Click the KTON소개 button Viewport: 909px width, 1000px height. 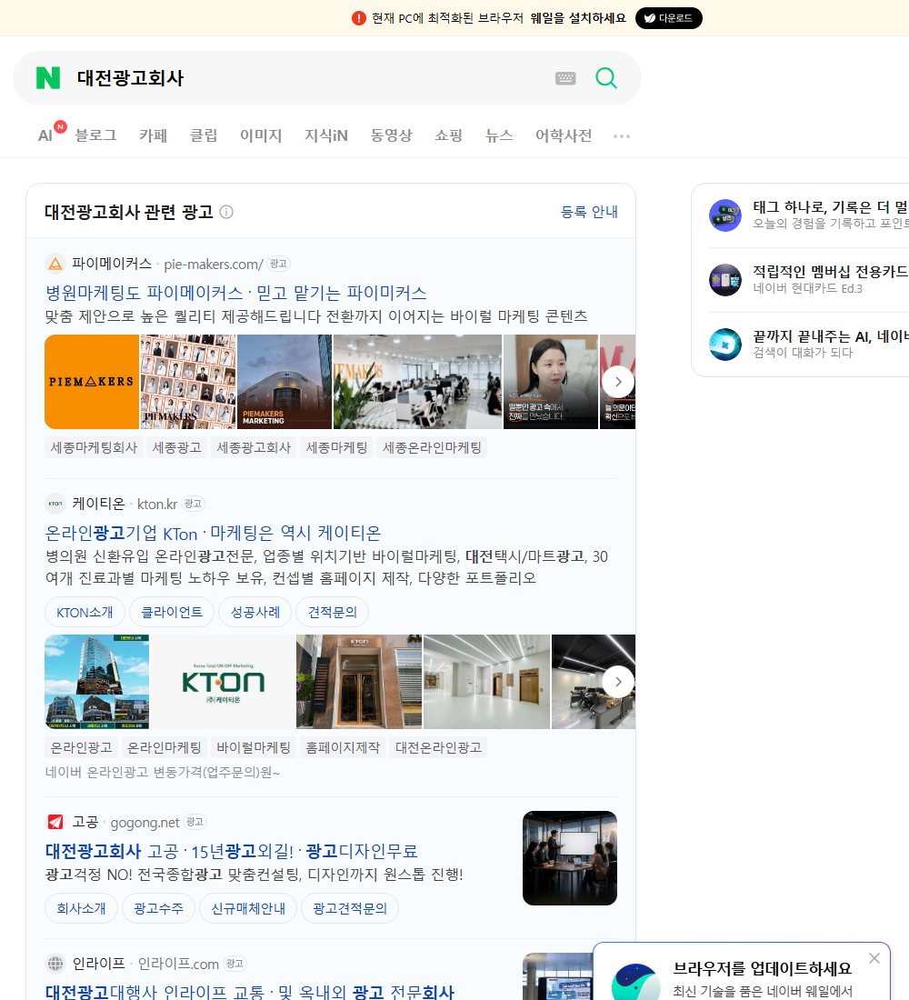tap(85, 612)
